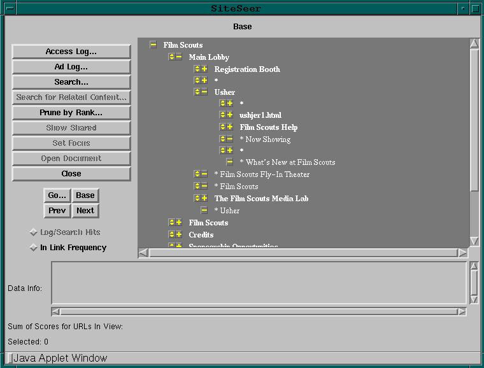
Task: Click the Open Document button
Action: pos(71,159)
